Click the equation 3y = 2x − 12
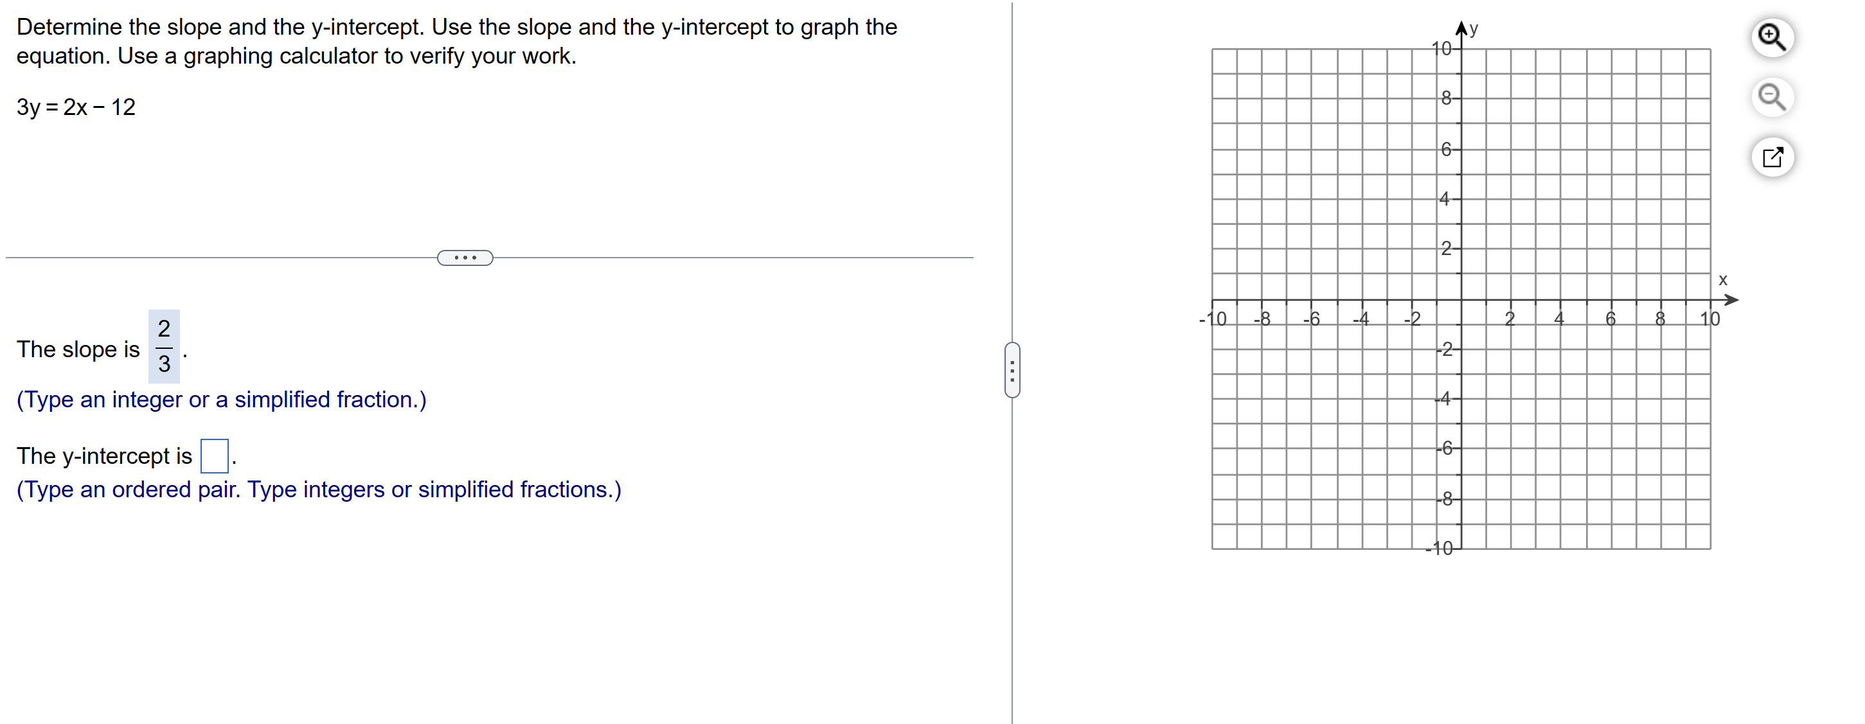 [75, 107]
